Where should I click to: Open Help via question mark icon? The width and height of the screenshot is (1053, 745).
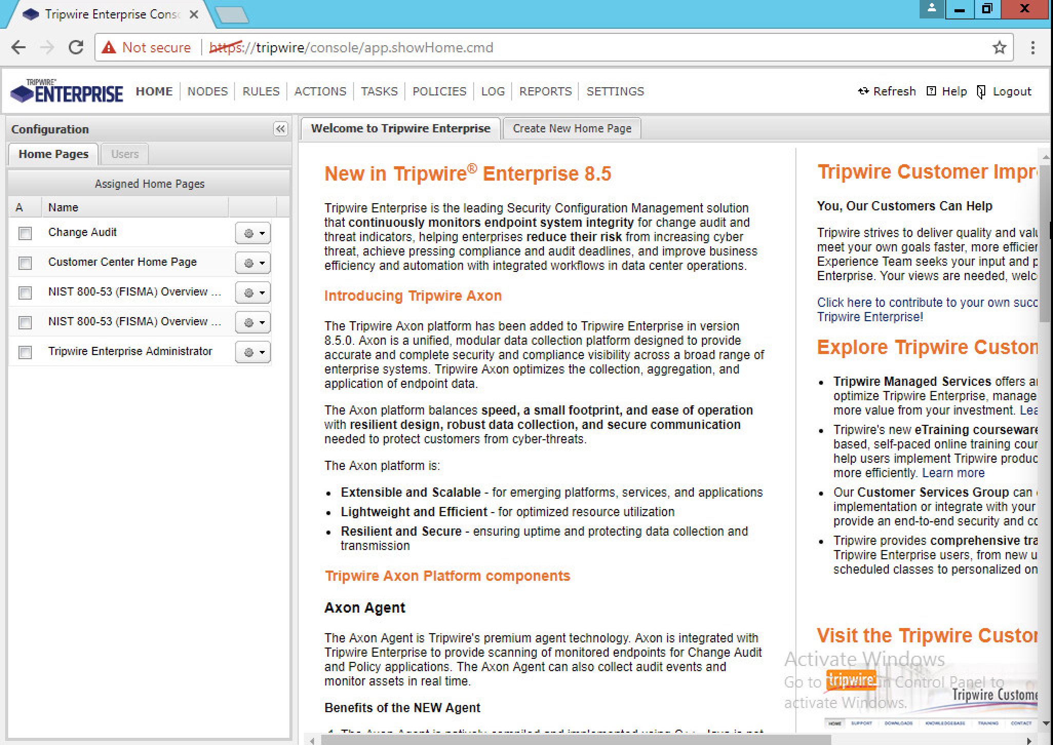coord(931,91)
